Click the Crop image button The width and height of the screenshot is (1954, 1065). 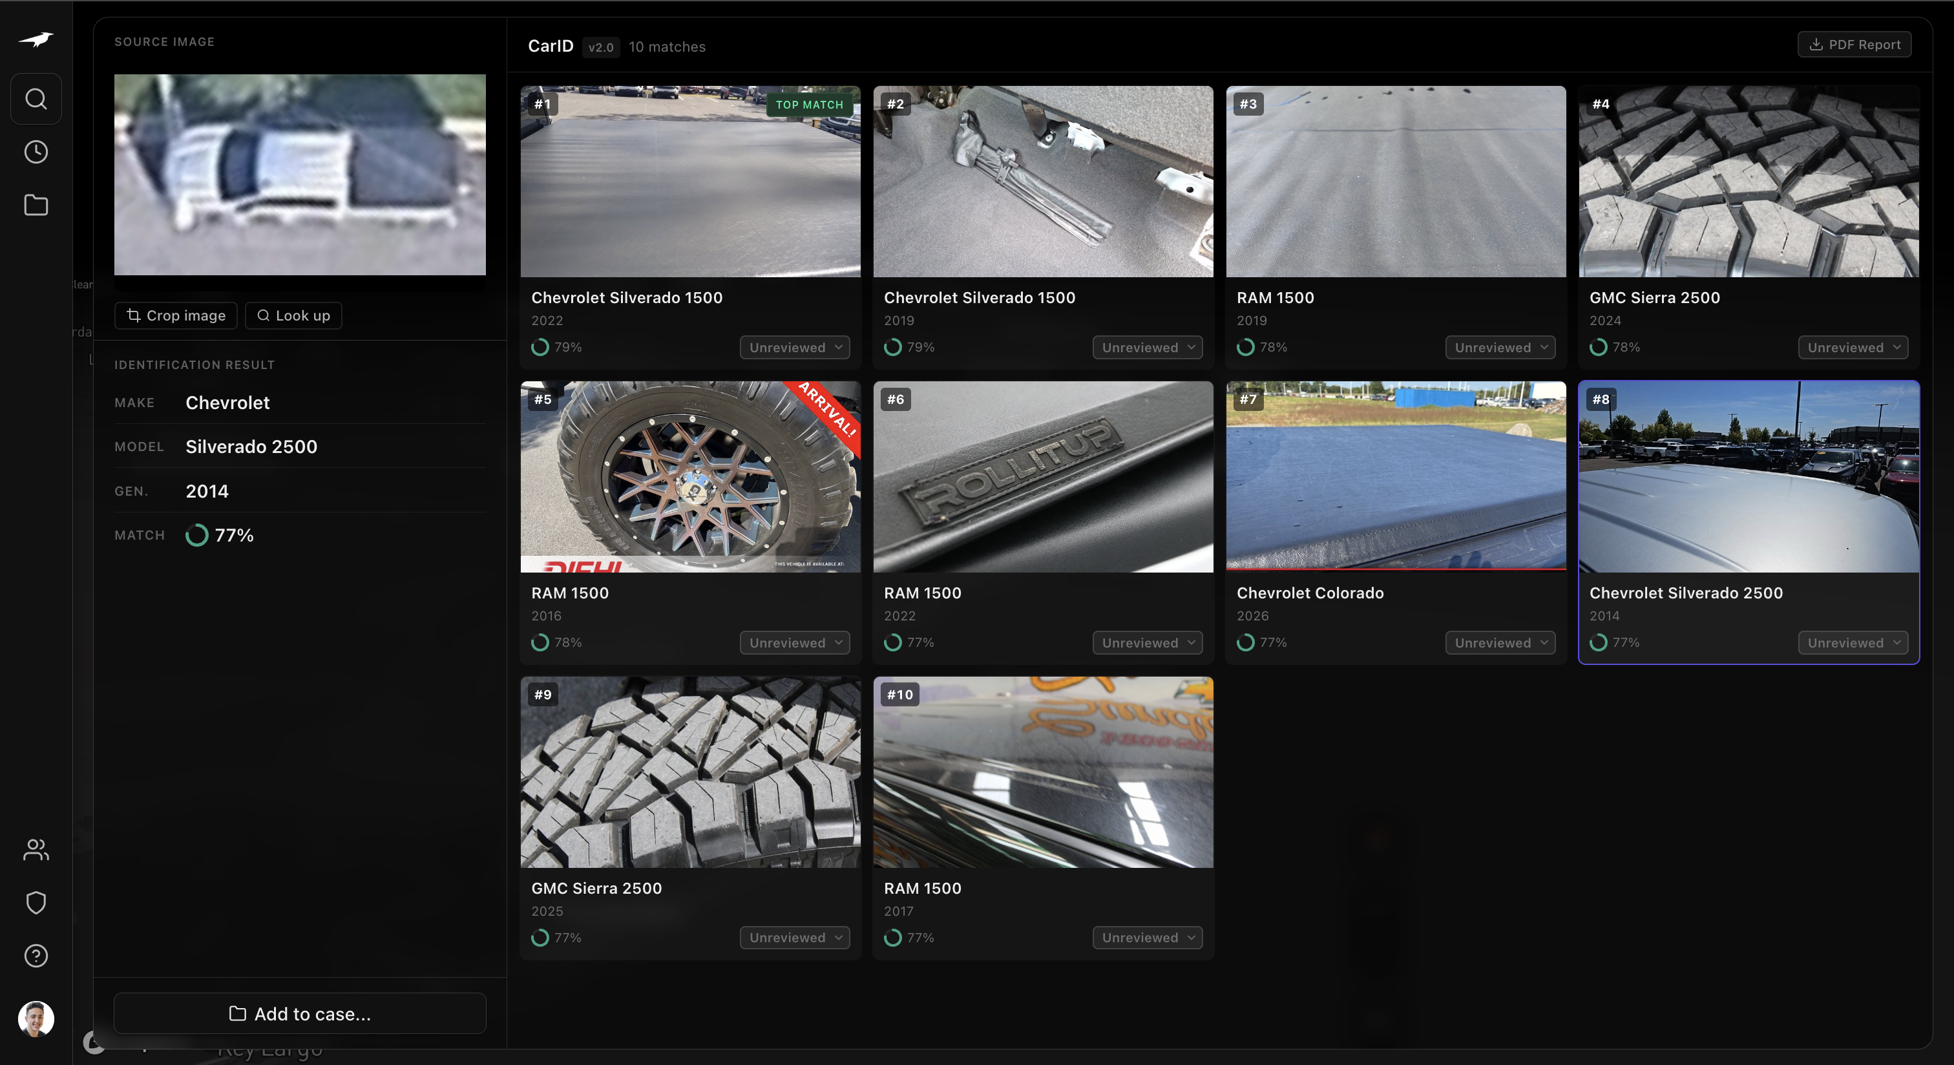click(x=176, y=315)
